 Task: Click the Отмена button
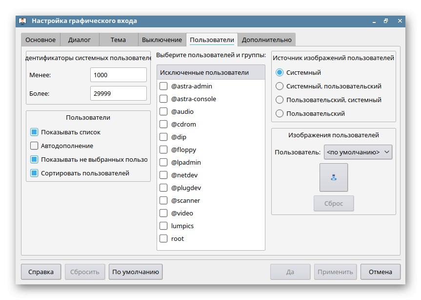pos(381,272)
